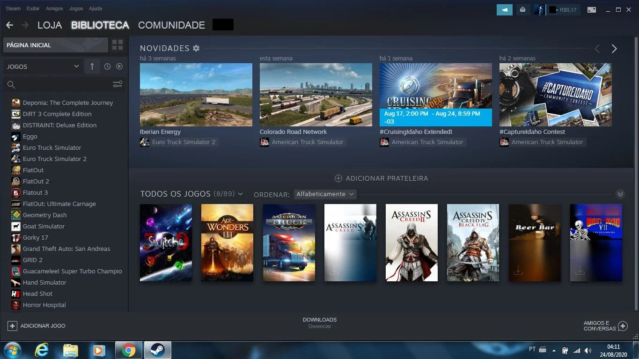Open Windows Media Player from taskbar
The width and height of the screenshot is (639, 359).
(x=99, y=350)
